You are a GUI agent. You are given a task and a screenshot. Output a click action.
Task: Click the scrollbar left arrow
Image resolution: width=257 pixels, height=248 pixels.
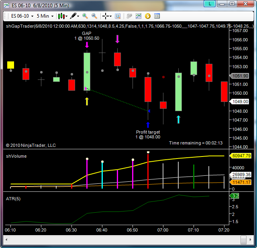(6, 240)
